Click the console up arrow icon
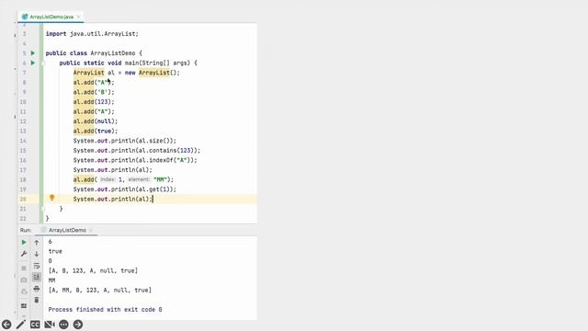The image size is (588, 331). [37, 243]
